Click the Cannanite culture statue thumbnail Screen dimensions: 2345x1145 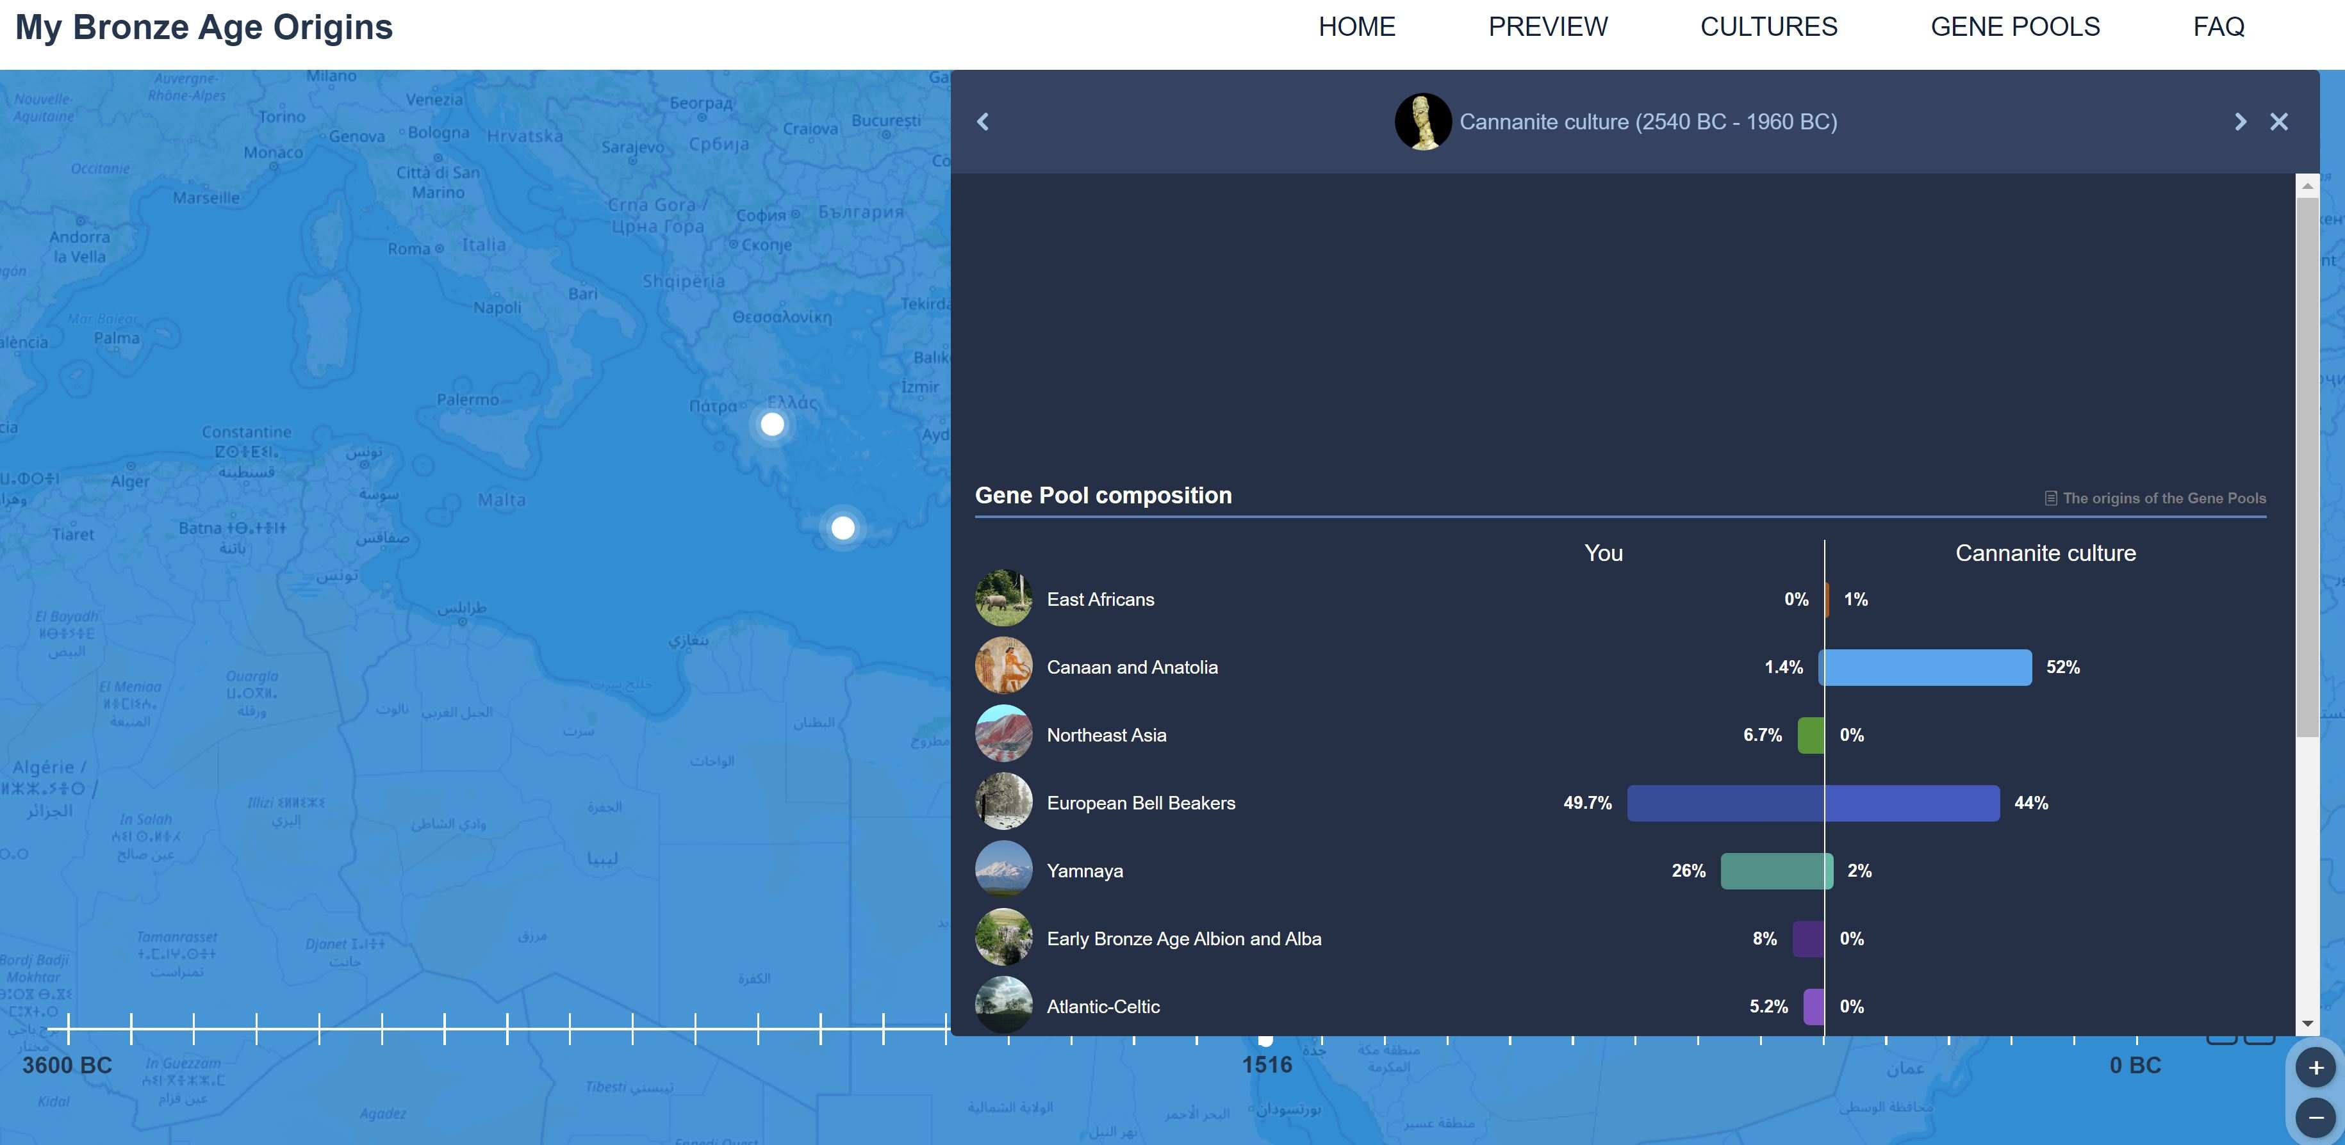point(1423,122)
